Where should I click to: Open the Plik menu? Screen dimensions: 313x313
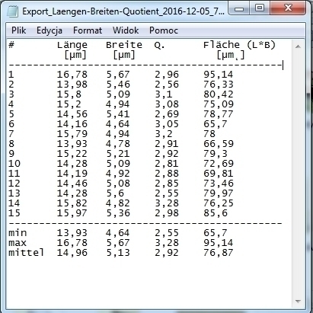[x=18, y=30]
